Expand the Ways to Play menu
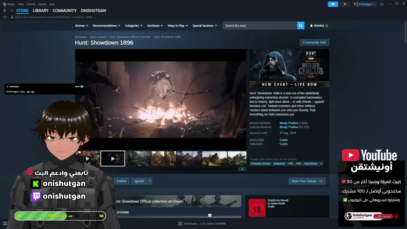The image size is (407, 229). click(178, 25)
